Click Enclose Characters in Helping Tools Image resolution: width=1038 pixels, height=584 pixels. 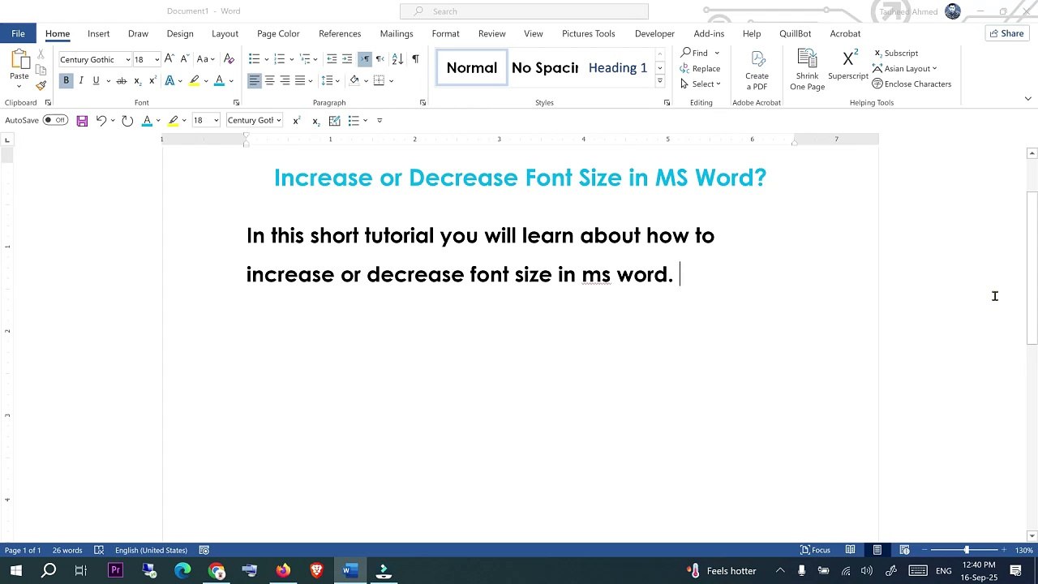pos(911,84)
